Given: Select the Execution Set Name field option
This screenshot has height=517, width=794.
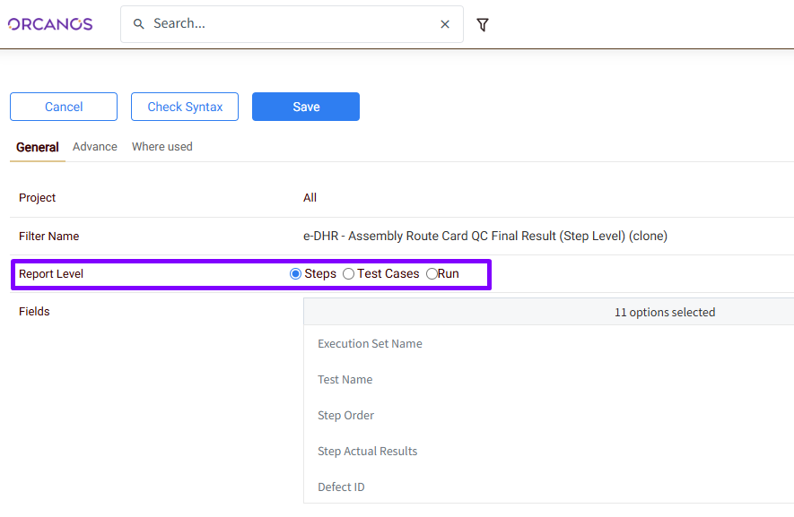Looking at the screenshot, I should 370,344.
